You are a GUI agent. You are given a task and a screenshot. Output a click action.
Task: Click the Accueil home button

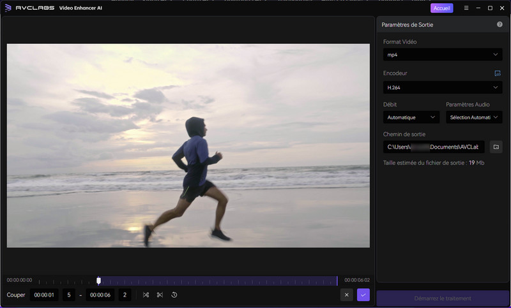coord(441,8)
